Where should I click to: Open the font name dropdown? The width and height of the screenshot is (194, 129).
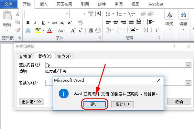pos(67,14)
